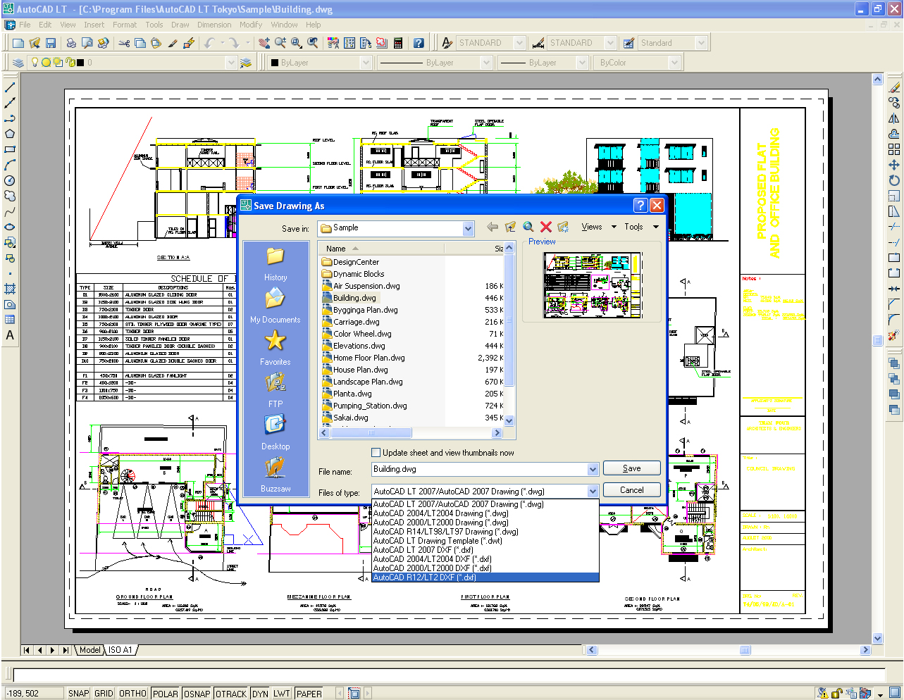Click the Search the Web icon in dialog

[528, 227]
